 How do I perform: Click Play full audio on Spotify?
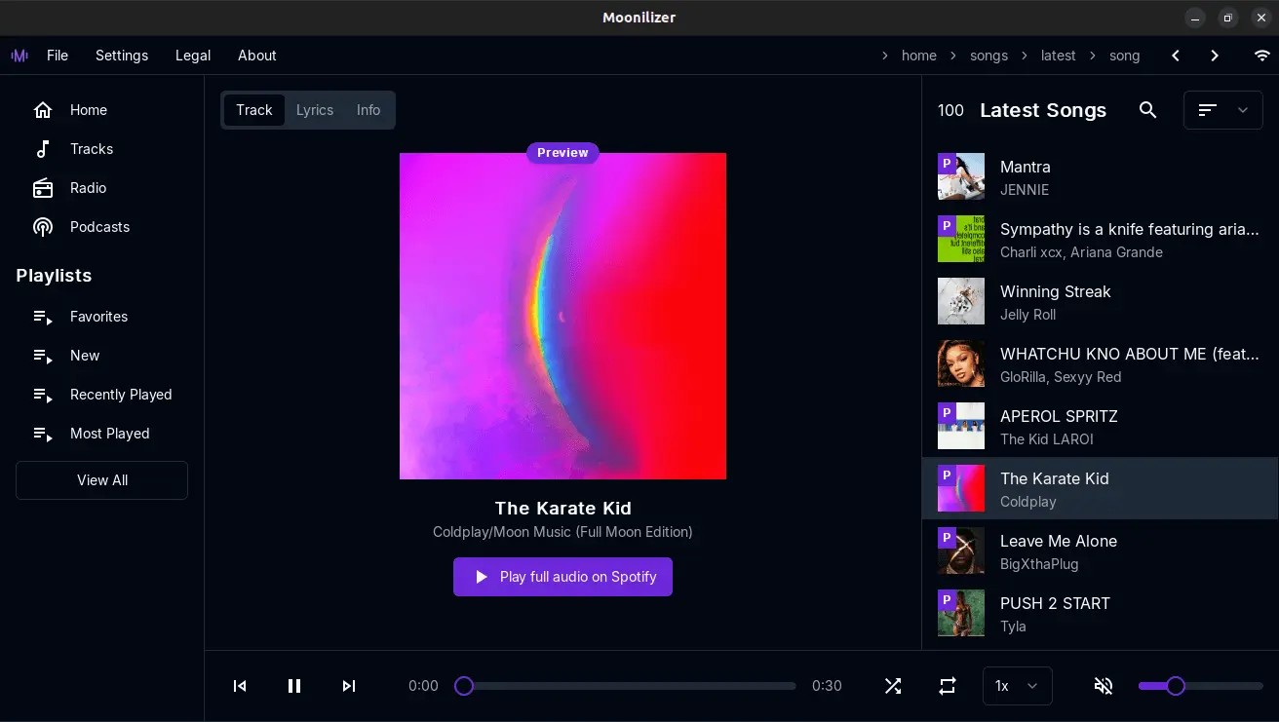(562, 577)
